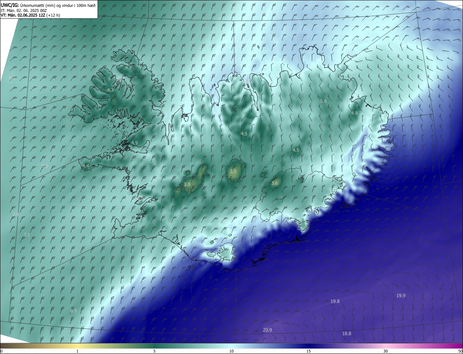Click the 20.9 value label
Image resolution: width=463 pixels, height=354 pixels.
click(x=267, y=330)
